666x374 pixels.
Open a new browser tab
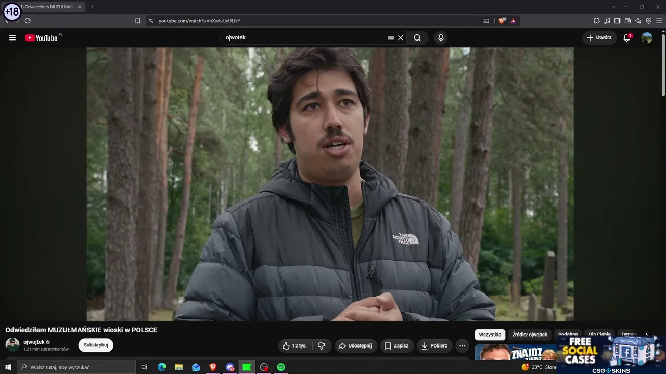92,7
